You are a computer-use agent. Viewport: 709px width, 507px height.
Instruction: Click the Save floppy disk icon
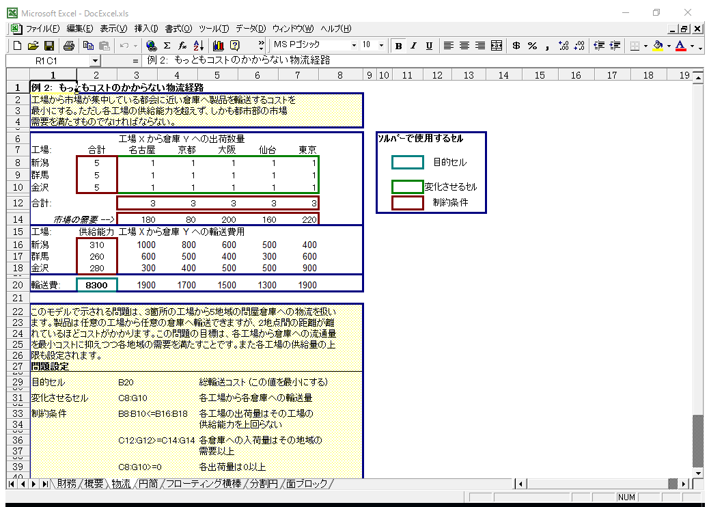point(49,46)
